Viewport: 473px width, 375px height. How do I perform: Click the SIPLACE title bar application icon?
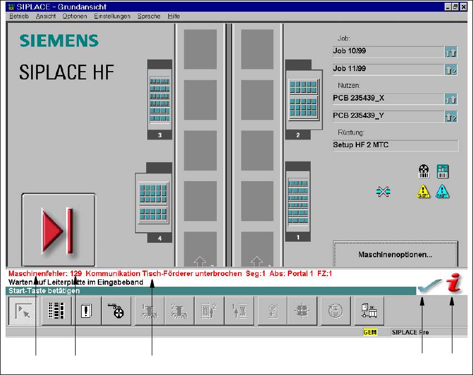click(x=11, y=7)
